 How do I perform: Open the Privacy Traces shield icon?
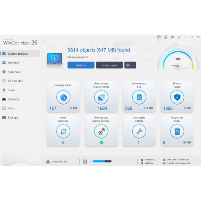[177, 97]
